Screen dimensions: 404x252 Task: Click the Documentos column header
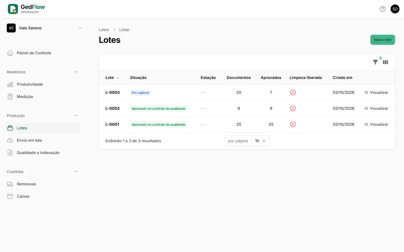pyautogui.click(x=239, y=78)
